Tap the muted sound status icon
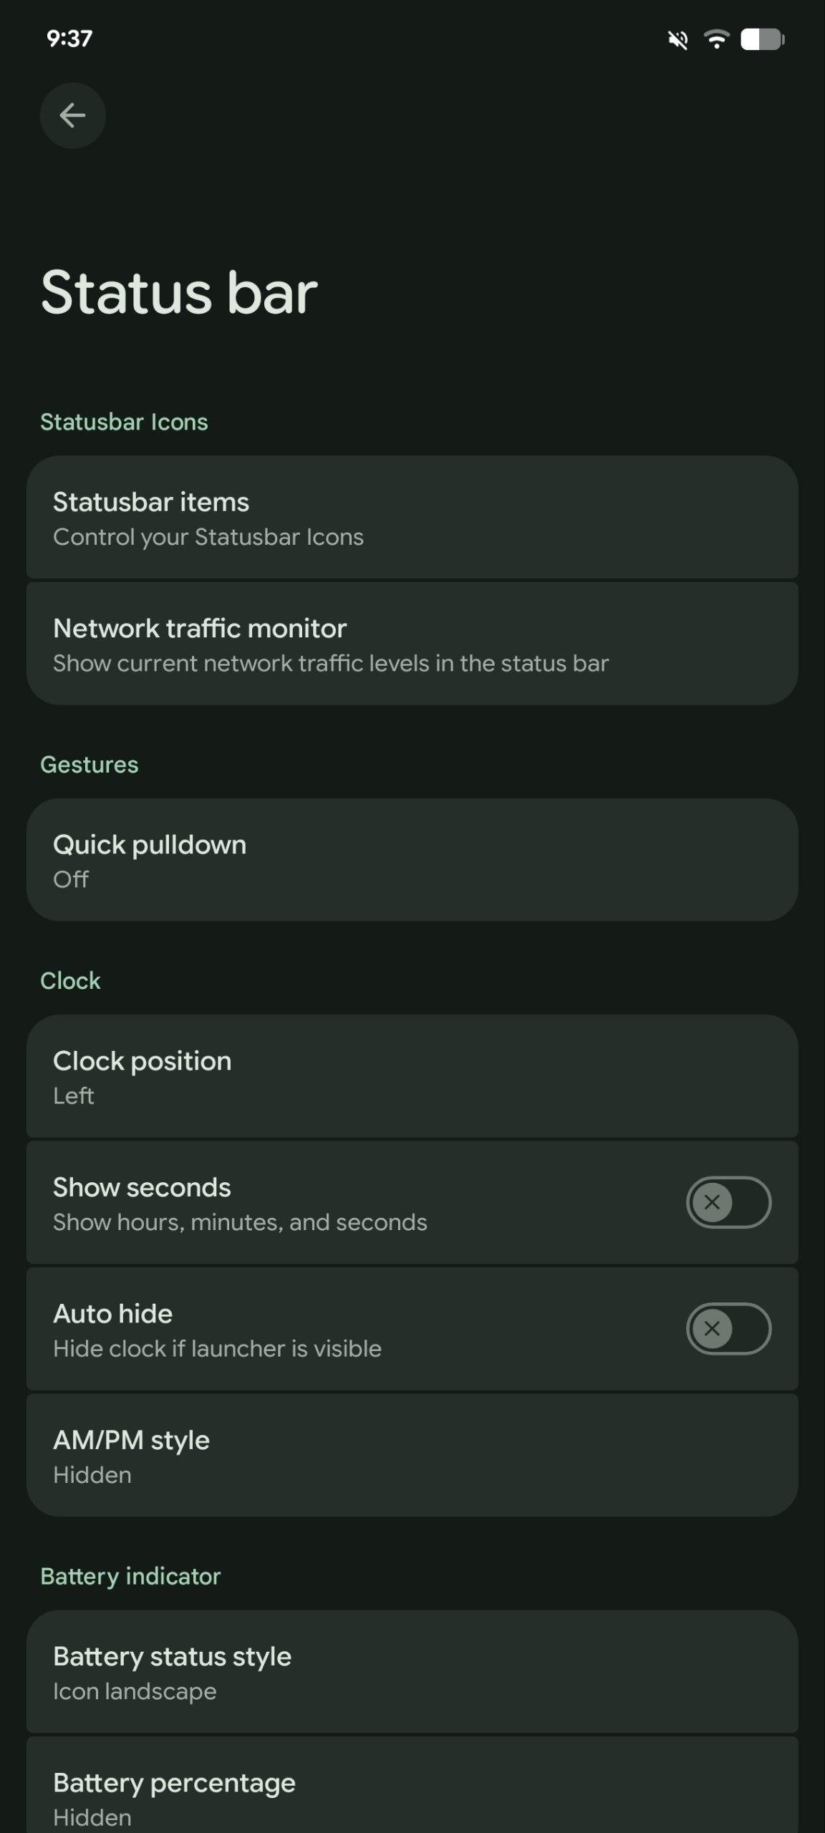This screenshot has width=825, height=1833. coord(677,39)
